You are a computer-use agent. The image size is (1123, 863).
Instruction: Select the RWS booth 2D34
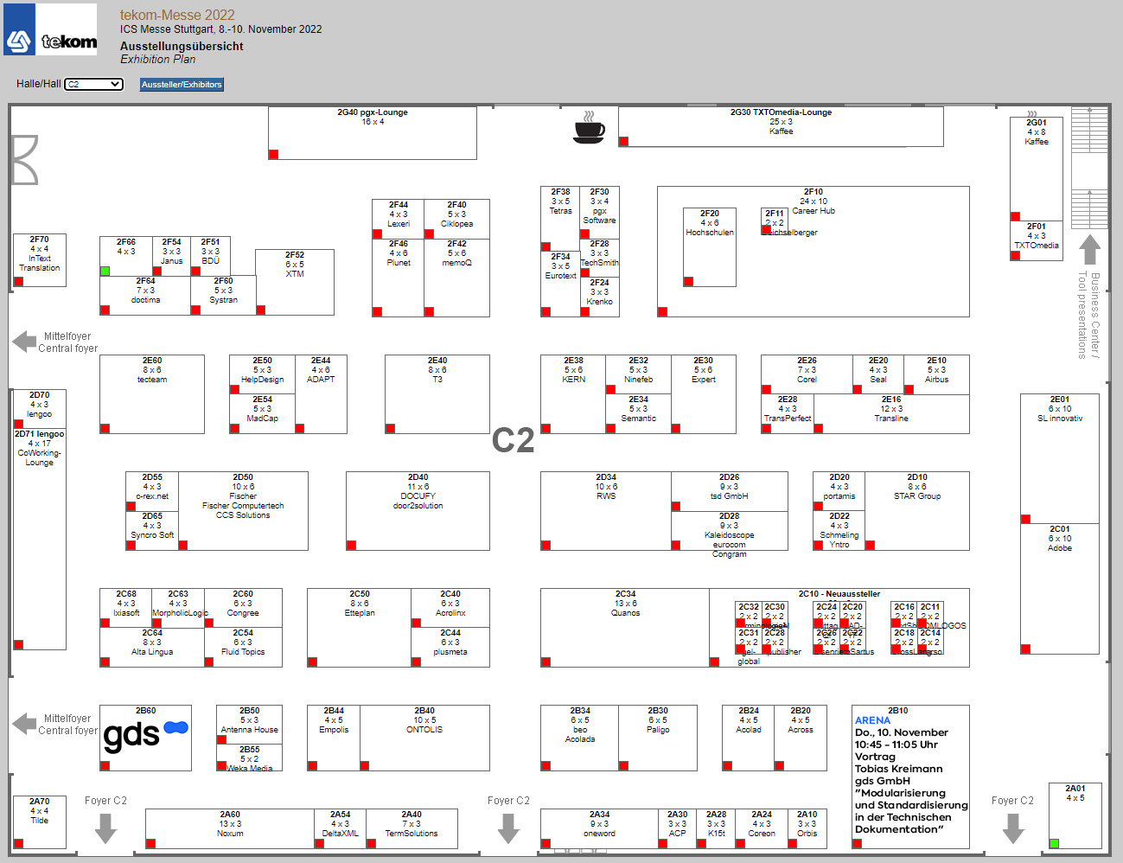pyautogui.click(x=606, y=511)
